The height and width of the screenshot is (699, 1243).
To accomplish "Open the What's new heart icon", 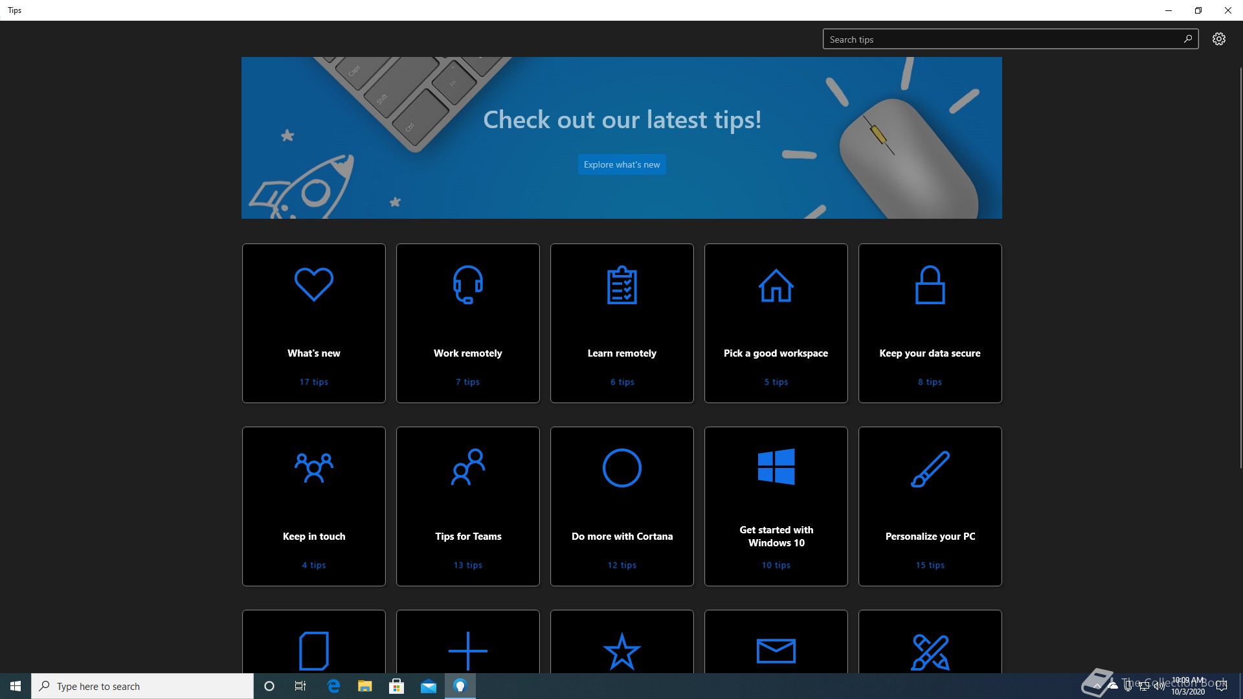I will point(314,284).
